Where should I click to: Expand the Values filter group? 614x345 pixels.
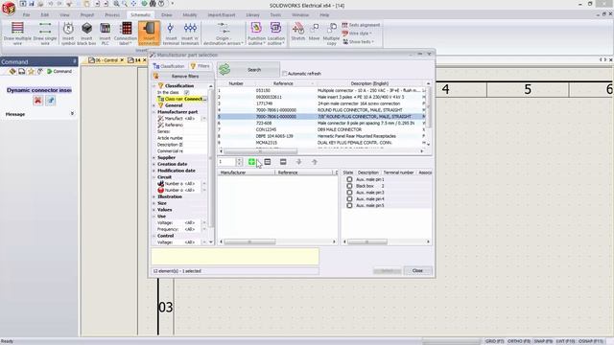[x=153, y=210]
